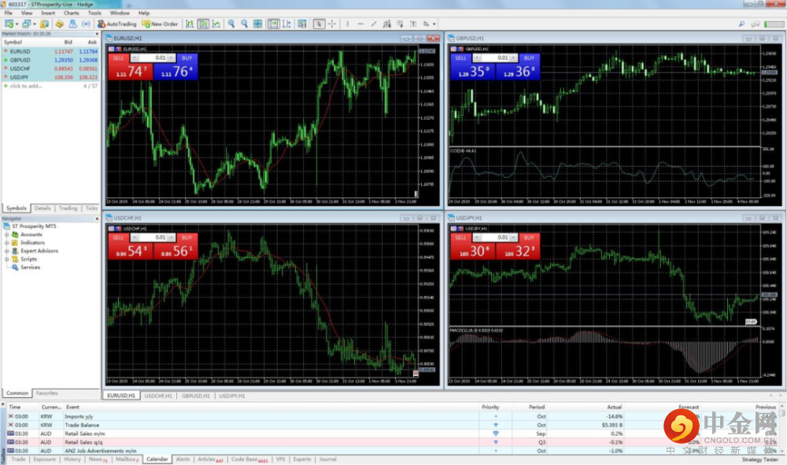The image size is (787, 465).
Task: Click BUY on the USDJPY chart
Action: coord(518,247)
